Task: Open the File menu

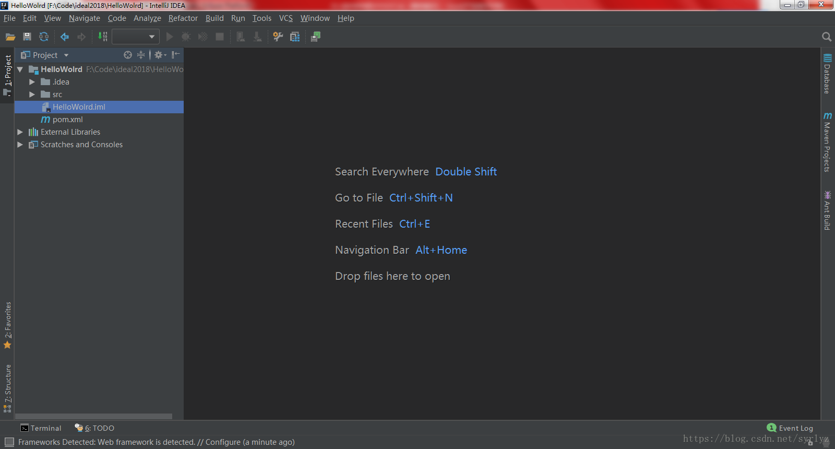Action: point(9,18)
